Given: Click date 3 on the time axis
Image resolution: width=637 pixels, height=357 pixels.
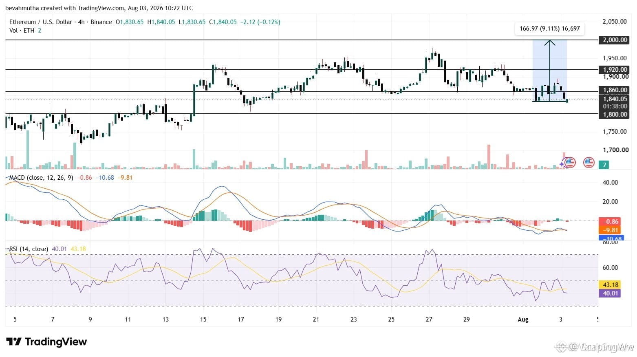Looking at the screenshot, I should (561, 320).
